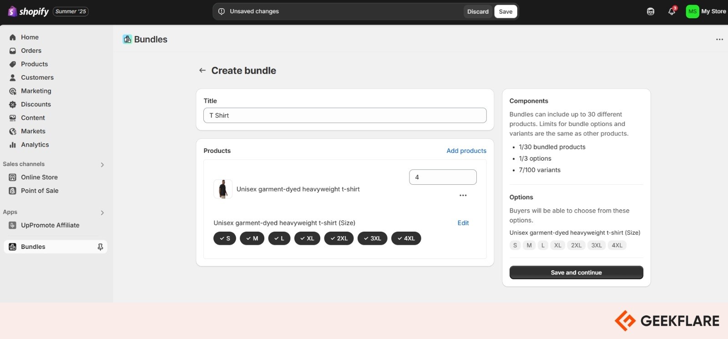Click the Point of Sale icon
This screenshot has height=339, width=728.
pyautogui.click(x=13, y=191)
